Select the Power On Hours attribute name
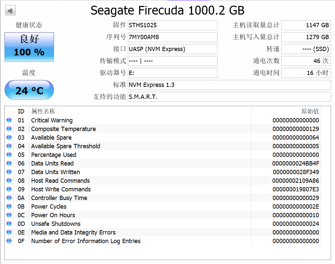335x264 pixels. click(x=53, y=215)
